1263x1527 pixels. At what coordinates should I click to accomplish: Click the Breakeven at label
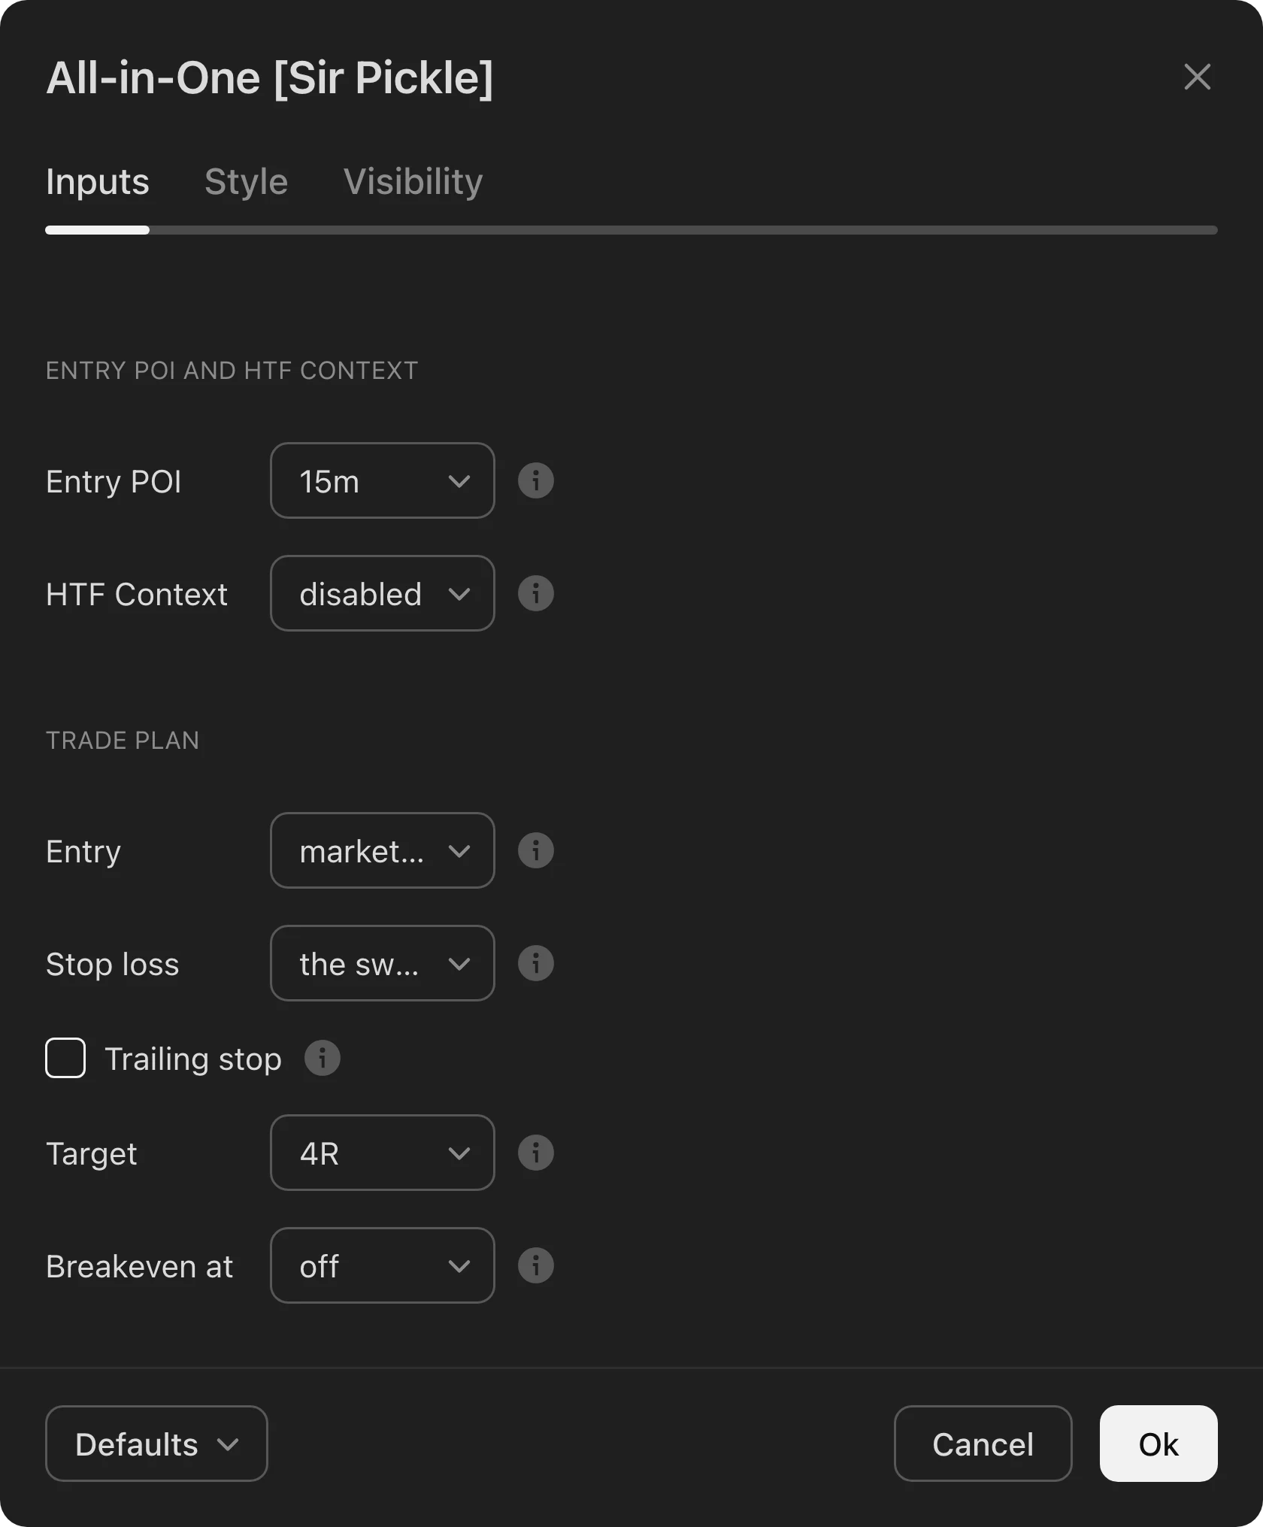(x=139, y=1267)
